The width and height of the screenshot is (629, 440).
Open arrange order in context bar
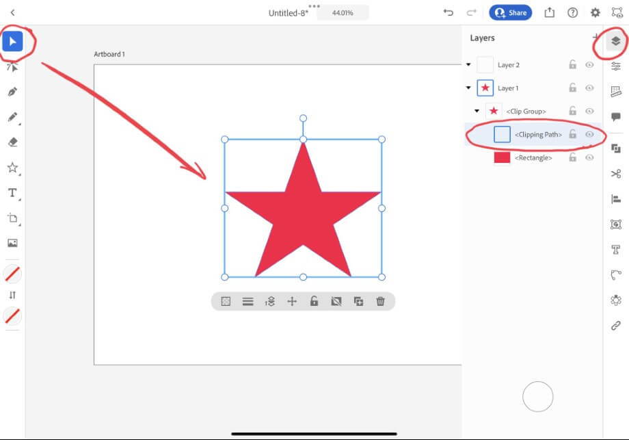tap(270, 301)
